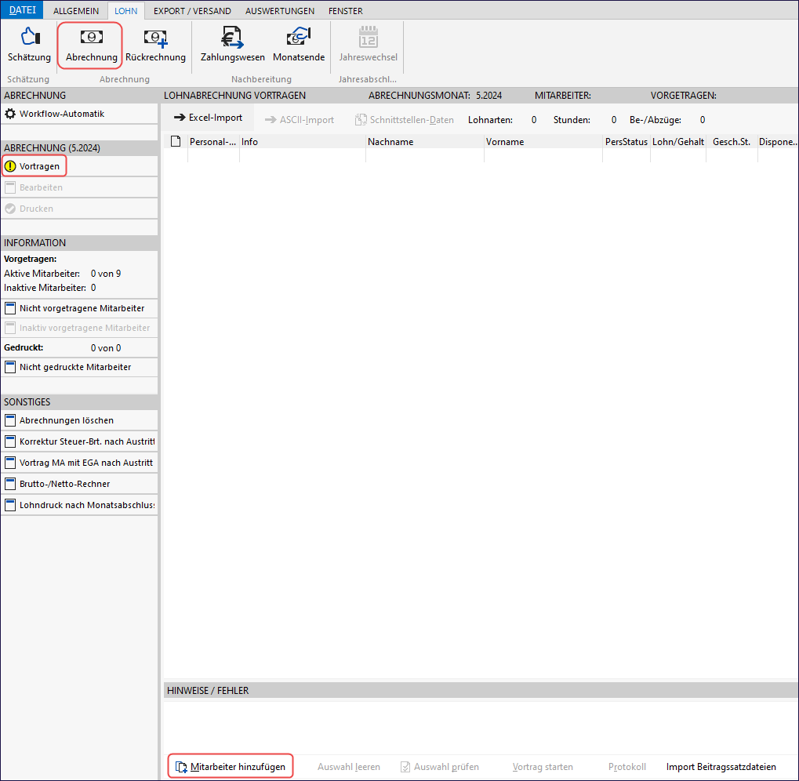
Task: Click the Workflow-Automatik label
Action: pos(62,114)
